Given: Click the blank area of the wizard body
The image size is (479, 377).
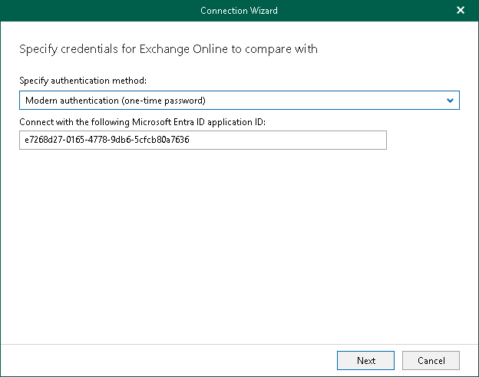Looking at the screenshot, I should click(239, 246).
